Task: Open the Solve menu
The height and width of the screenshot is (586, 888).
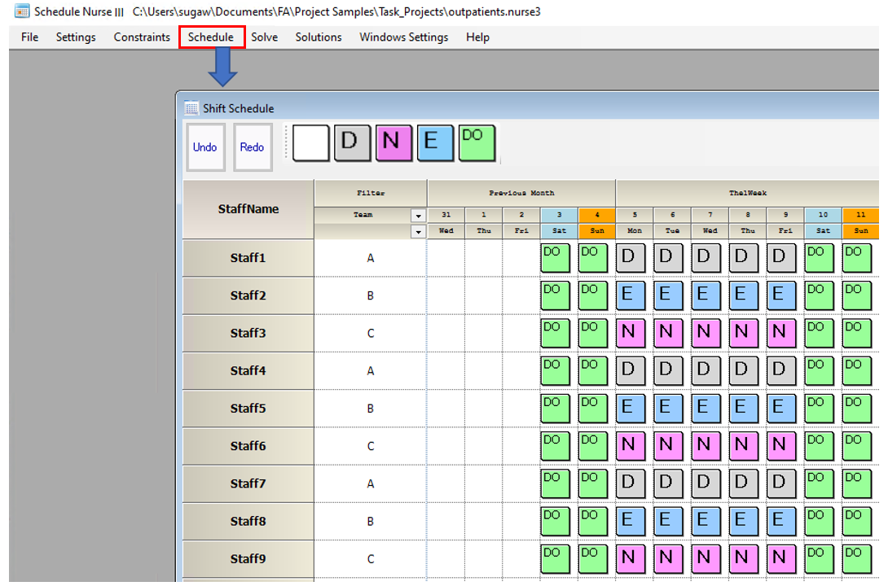Action: pyautogui.click(x=264, y=37)
